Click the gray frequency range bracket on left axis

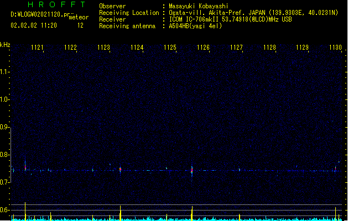11,155
